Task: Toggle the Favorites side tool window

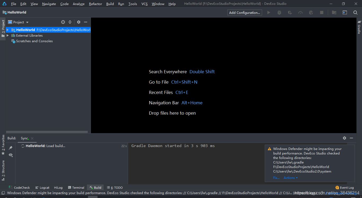Action: coord(3,145)
